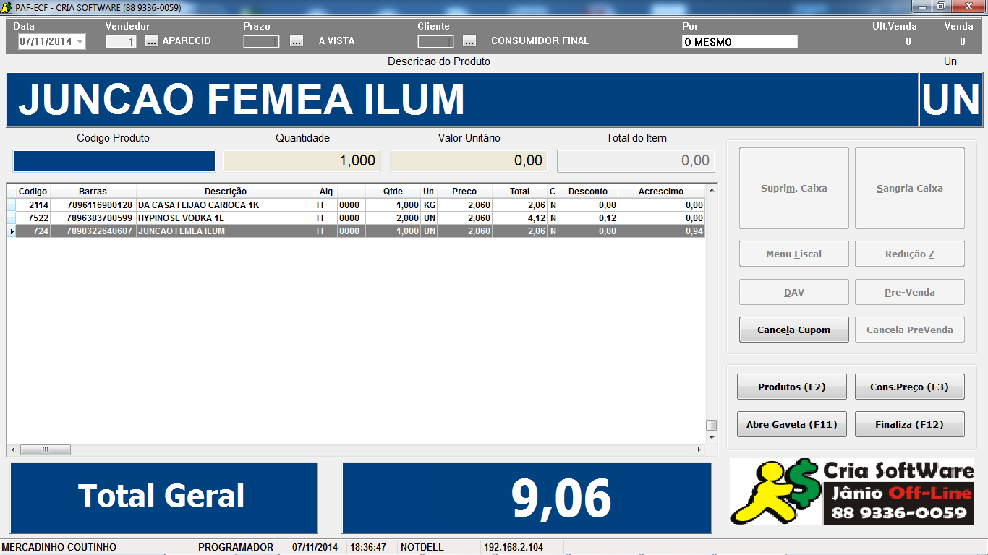Viewport: 988px width, 555px height.
Task: Open the Prazo lookup ellipsis button
Action: click(x=297, y=41)
